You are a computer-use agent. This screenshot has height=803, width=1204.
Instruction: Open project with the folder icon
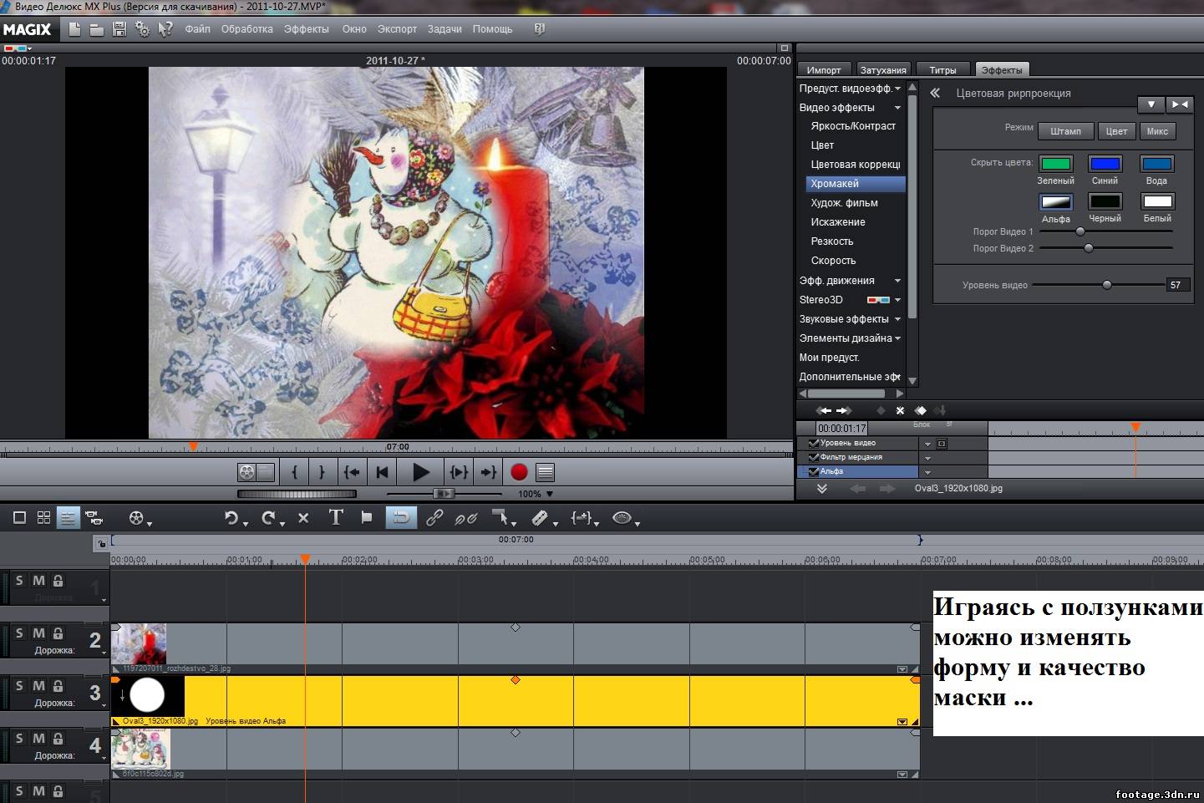pyautogui.click(x=97, y=29)
